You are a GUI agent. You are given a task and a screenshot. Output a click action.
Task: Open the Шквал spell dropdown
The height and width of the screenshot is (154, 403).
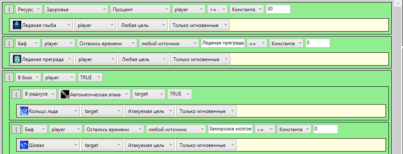[49, 145]
